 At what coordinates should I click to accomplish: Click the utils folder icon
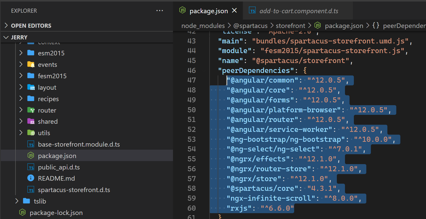click(x=31, y=133)
